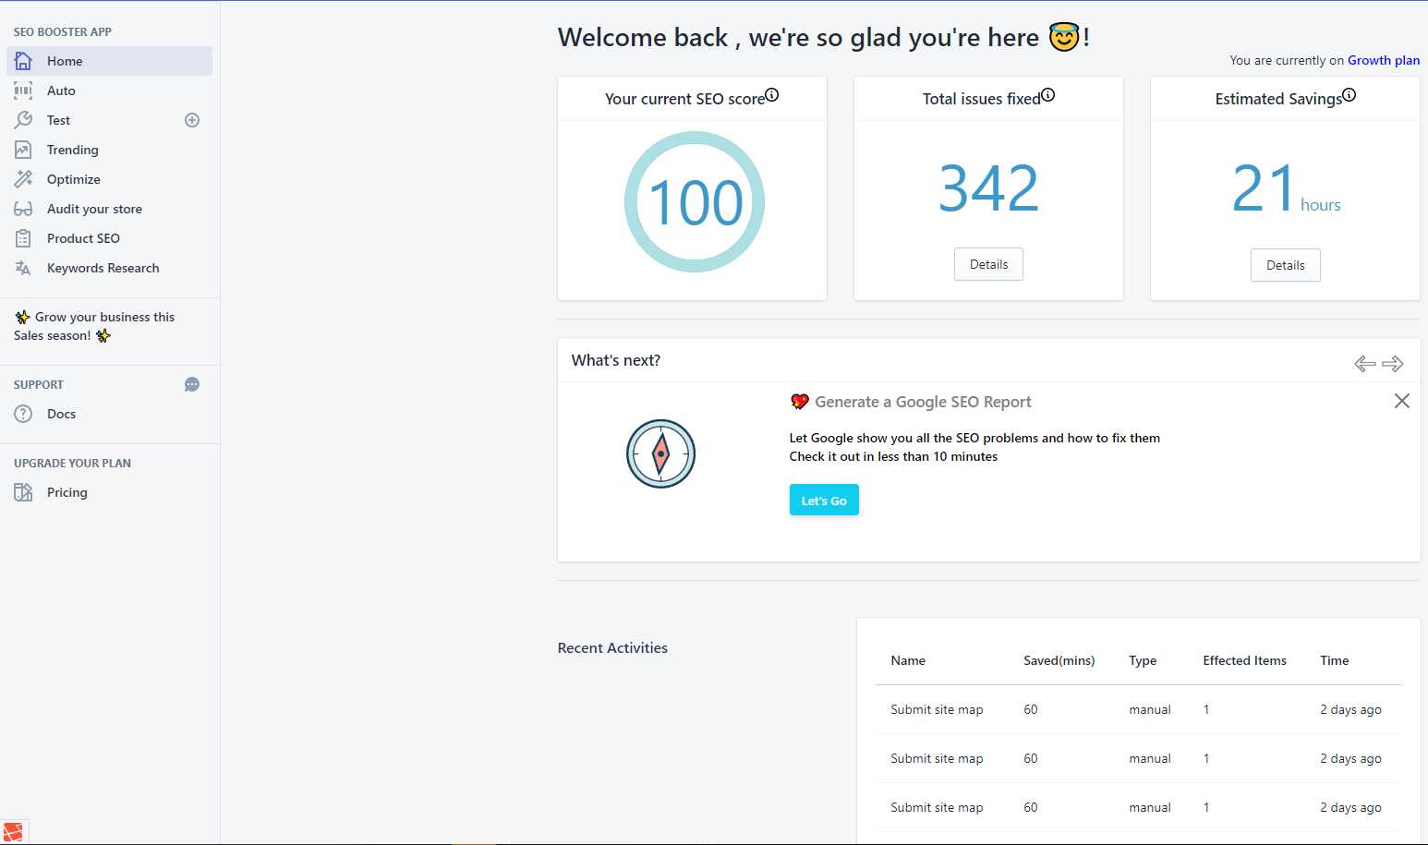1428x845 pixels.
Task: Click the Keywords Research translate icon
Action: [x=23, y=268]
